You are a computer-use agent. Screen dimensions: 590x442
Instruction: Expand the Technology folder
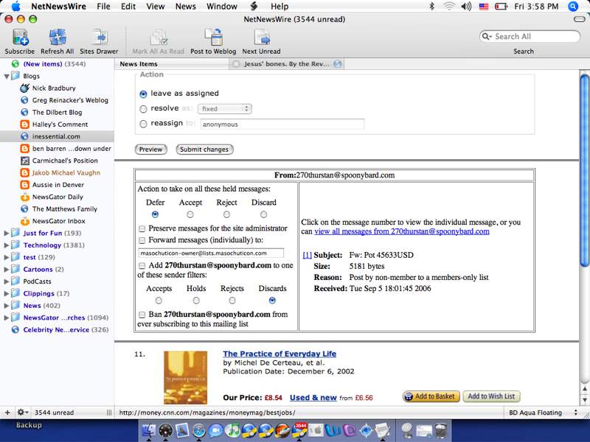coord(7,245)
